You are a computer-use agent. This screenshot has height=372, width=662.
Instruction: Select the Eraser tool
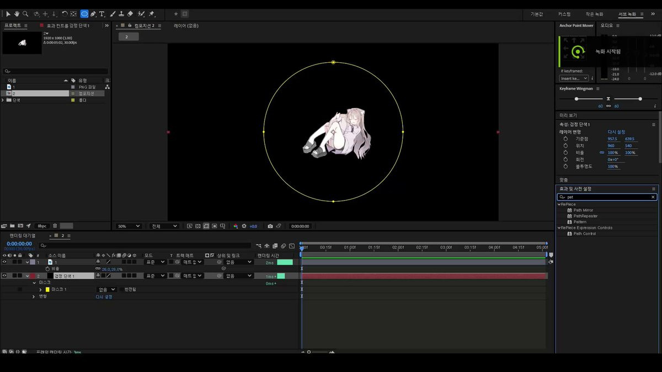[x=130, y=14]
